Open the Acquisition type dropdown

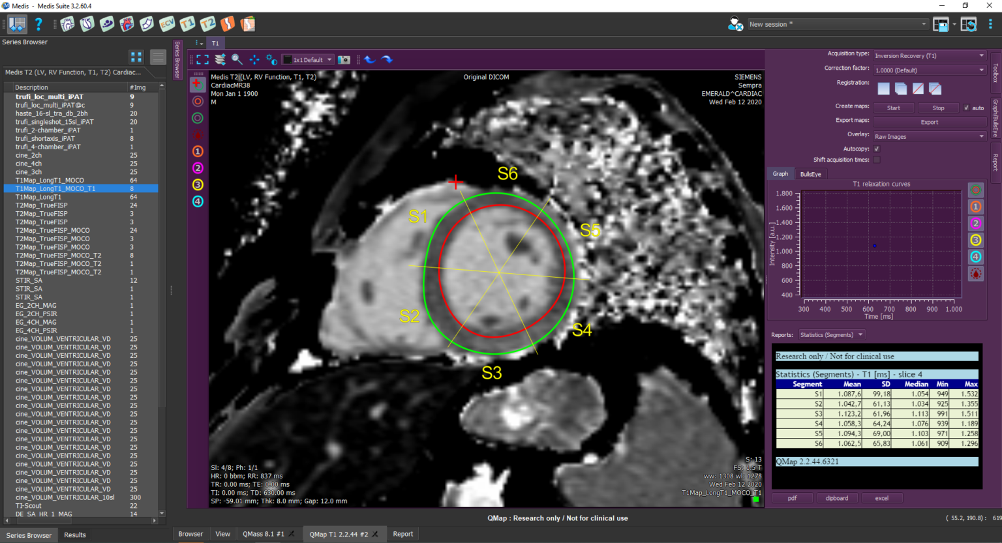(930, 55)
